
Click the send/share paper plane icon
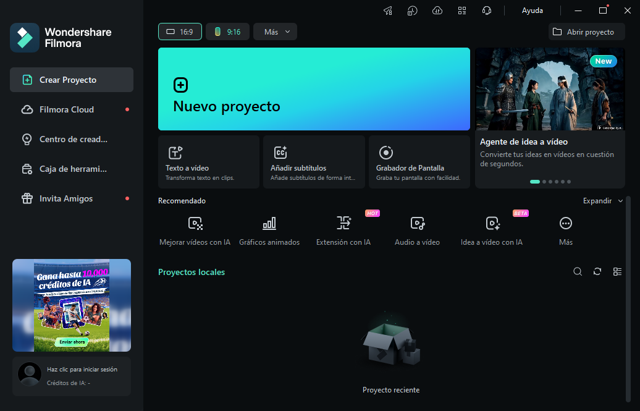coord(388,11)
